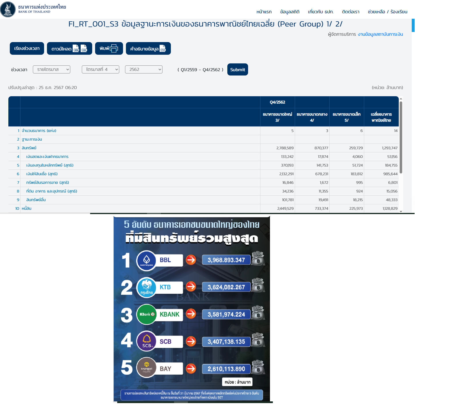Click the red arrow beside BBL

point(191,260)
